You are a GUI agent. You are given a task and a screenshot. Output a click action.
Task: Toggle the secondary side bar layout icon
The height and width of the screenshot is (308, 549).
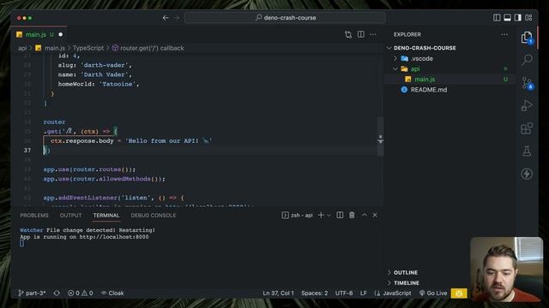518,17
